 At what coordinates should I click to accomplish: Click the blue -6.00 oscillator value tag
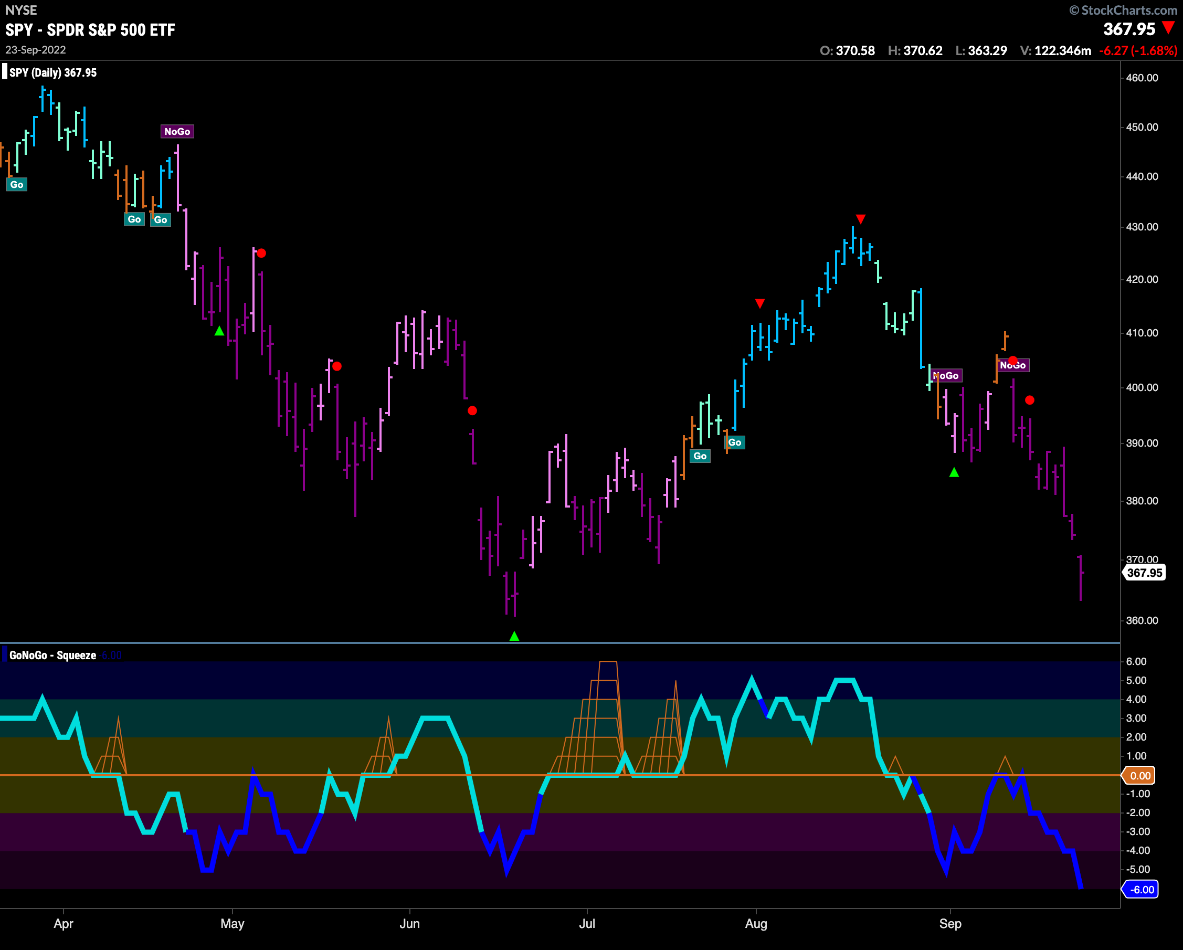point(1141,890)
